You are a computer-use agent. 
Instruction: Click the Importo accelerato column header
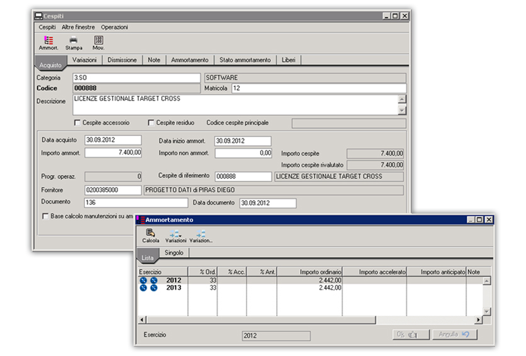pyautogui.click(x=374, y=272)
